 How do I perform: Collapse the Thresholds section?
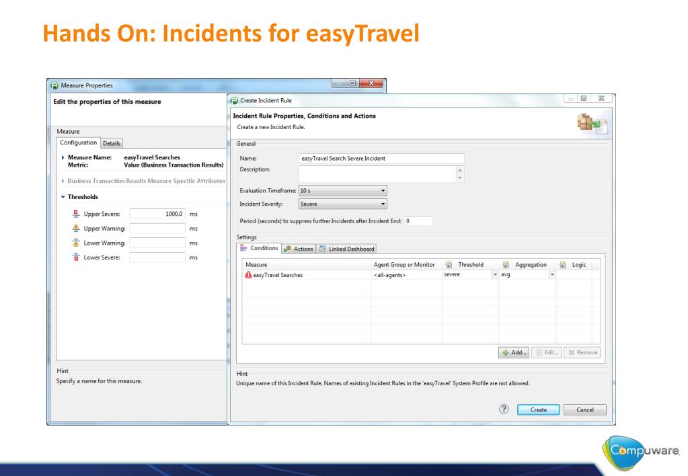(x=63, y=197)
